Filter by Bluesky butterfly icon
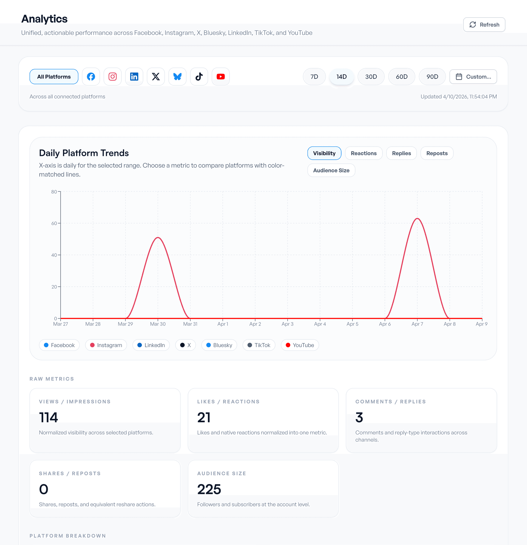Viewport: 527px width, 545px height. click(178, 76)
